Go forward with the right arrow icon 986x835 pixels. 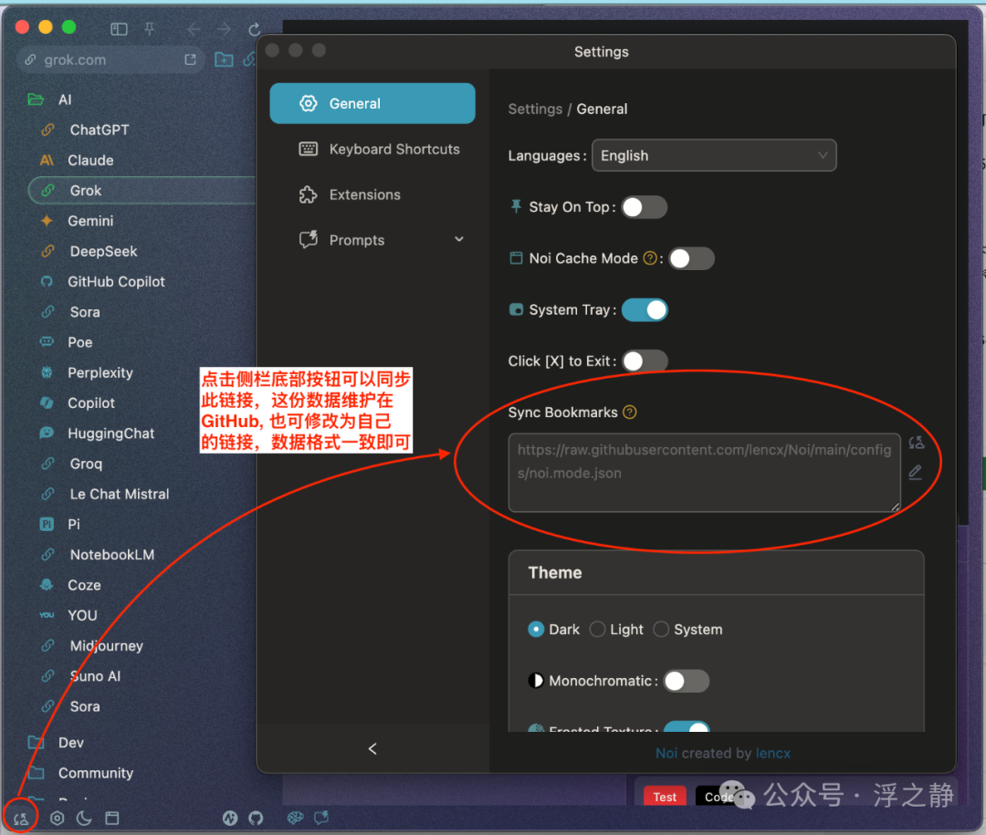224,29
